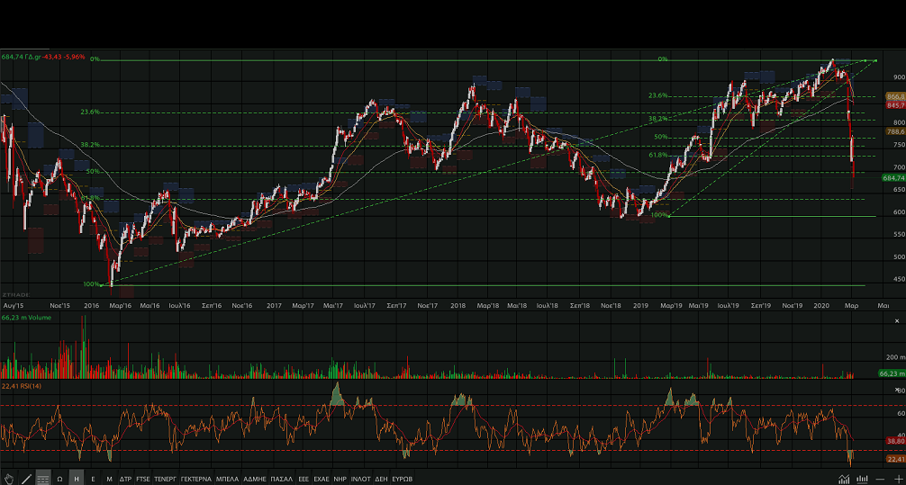Switch to the Μ monthly timeframe

pos(109,479)
